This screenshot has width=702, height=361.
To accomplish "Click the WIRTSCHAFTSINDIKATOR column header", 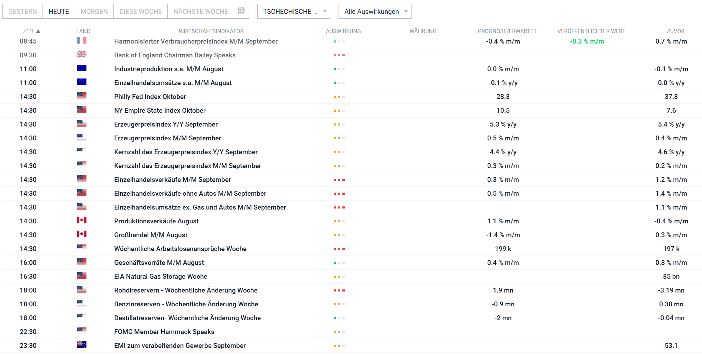I will (x=211, y=31).
